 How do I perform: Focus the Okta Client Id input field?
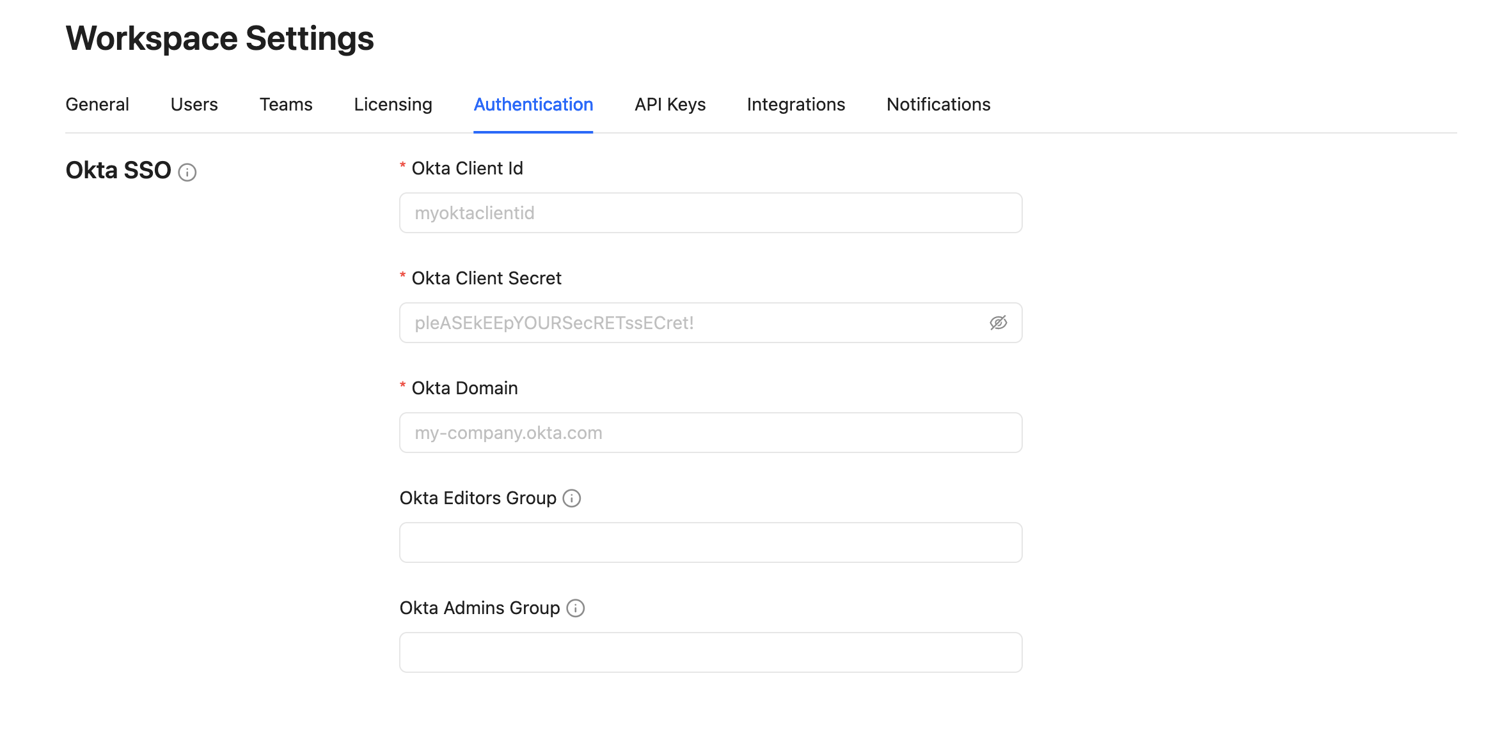[x=711, y=213]
